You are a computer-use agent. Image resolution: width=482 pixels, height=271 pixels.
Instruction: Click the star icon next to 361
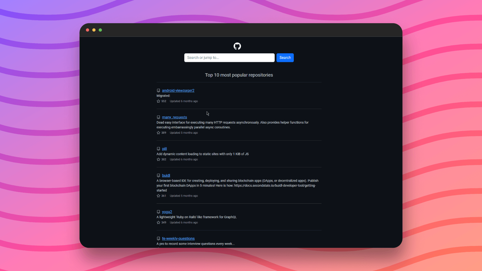click(158, 196)
